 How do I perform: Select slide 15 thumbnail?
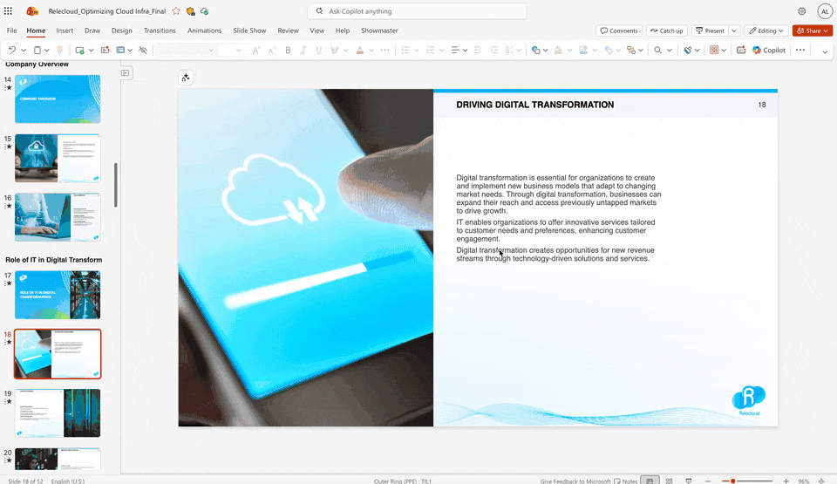point(58,158)
